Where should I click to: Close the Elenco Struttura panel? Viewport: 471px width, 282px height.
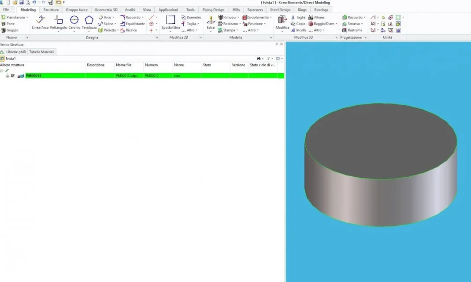tap(282, 44)
